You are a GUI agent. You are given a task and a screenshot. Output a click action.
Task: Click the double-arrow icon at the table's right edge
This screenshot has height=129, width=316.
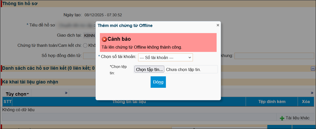click(x=312, y=93)
